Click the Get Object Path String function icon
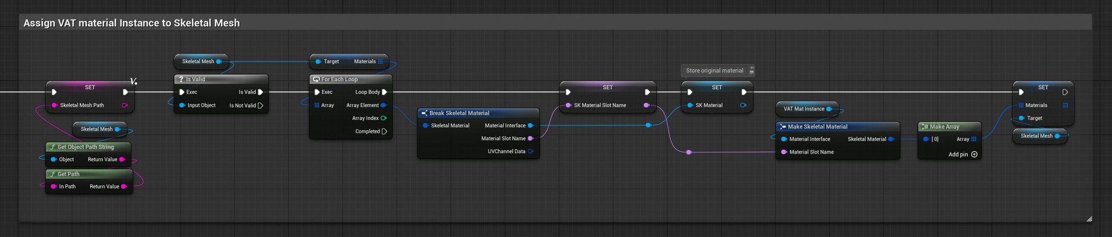The width and height of the screenshot is (1112, 237). pyautogui.click(x=53, y=147)
